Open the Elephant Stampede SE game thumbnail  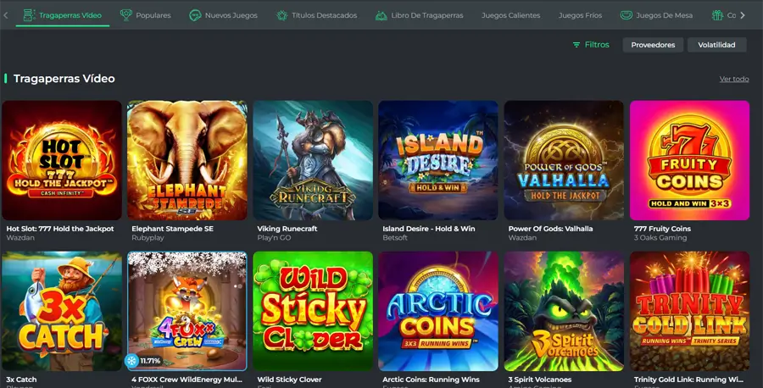(x=187, y=160)
